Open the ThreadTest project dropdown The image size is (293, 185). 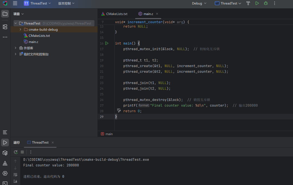[x=37, y=3]
